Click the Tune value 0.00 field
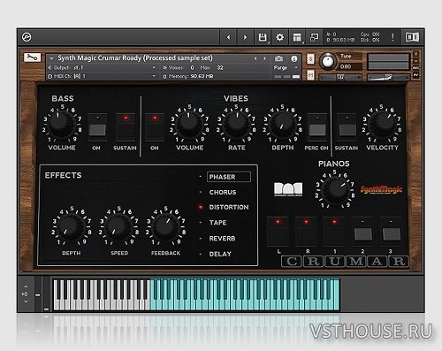Screen dimensions: 442x351 350,66
